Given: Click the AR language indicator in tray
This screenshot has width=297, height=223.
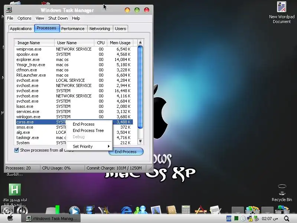Looking at the screenshot, I should coord(229,219).
